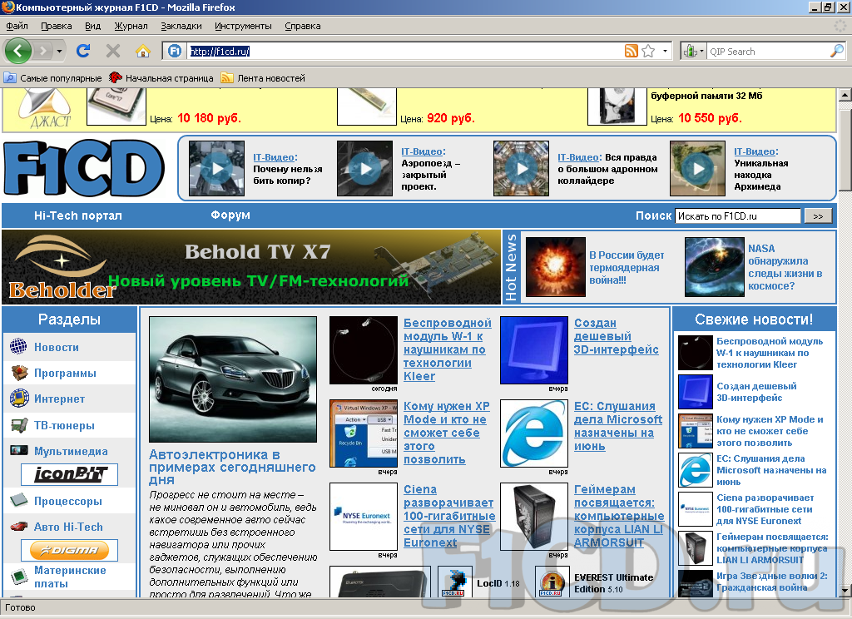Open NASA следы жизни в космосе link

pos(785,267)
